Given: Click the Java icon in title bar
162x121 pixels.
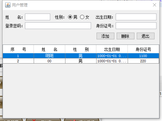Looking at the screenshot, I should point(8,5).
